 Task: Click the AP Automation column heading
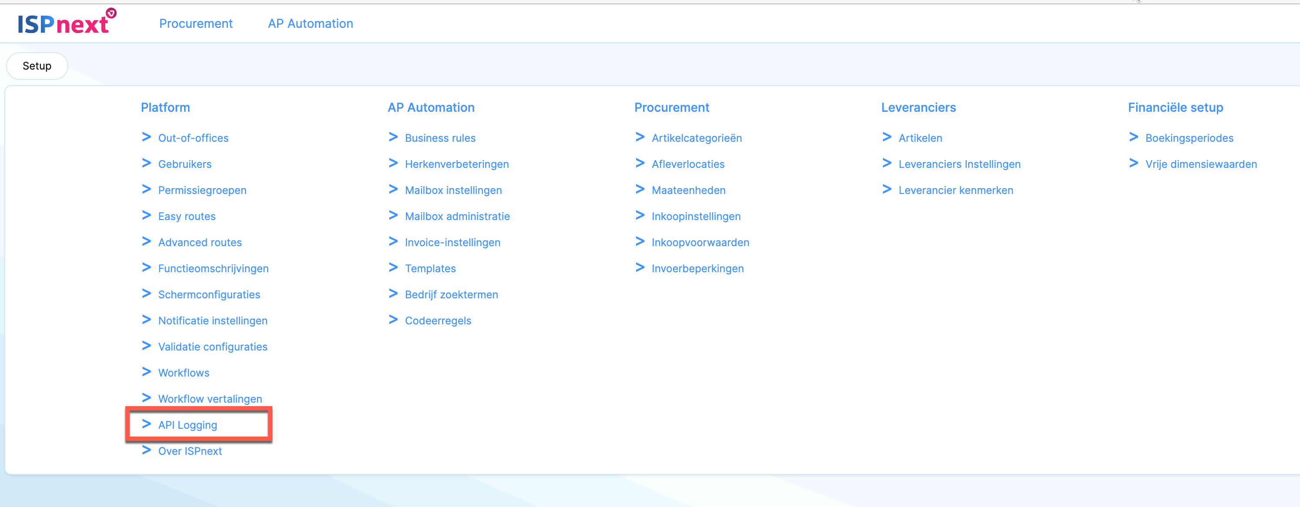coord(431,107)
